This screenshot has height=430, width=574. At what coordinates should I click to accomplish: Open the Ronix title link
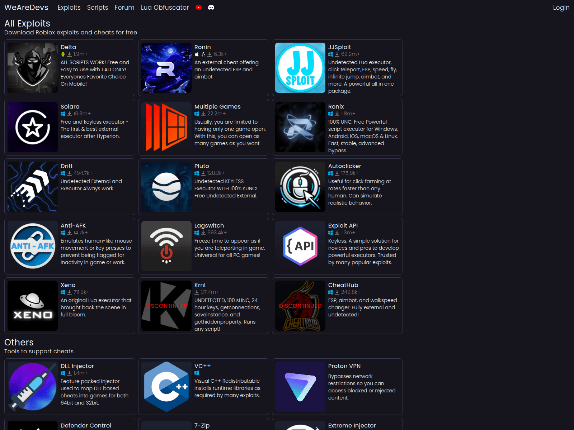click(336, 106)
